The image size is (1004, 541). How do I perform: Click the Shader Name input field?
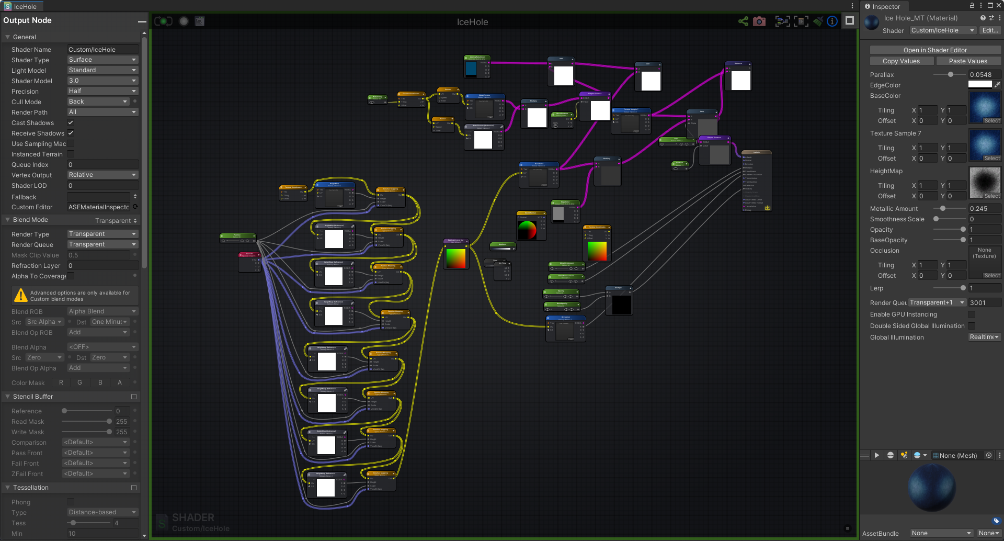point(102,50)
